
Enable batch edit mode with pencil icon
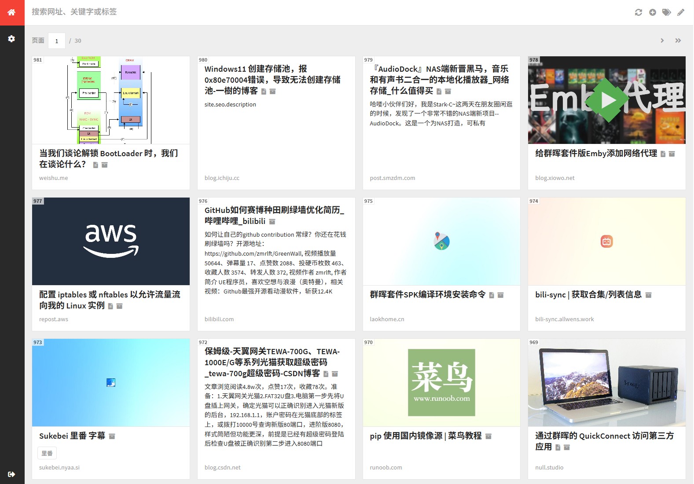click(681, 12)
